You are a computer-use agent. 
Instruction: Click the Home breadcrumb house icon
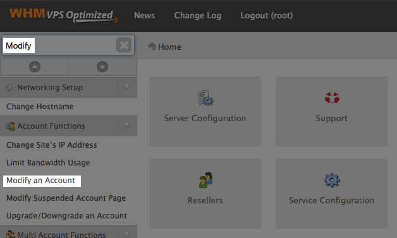click(152, 46)
